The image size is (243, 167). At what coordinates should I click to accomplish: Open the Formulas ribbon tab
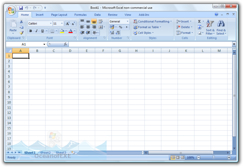80,15
